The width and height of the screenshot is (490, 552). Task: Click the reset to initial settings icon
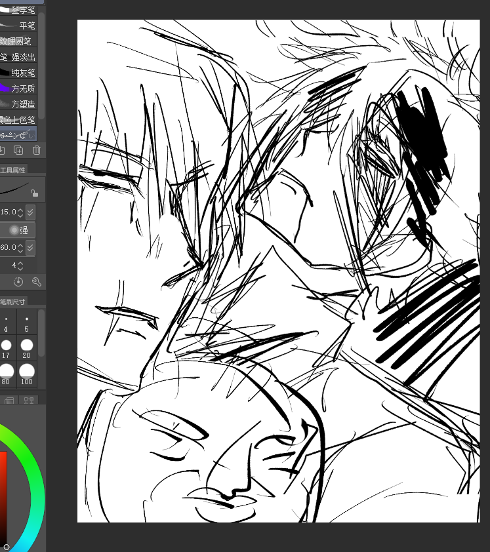coord(18,282)
